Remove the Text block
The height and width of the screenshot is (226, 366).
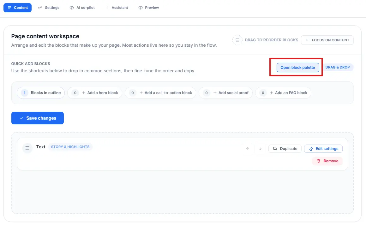point(327,161)
